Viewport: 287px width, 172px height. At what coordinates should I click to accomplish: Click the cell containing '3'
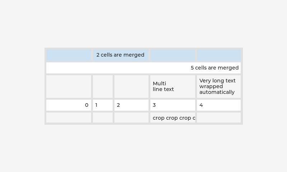[x=173, y=105]
